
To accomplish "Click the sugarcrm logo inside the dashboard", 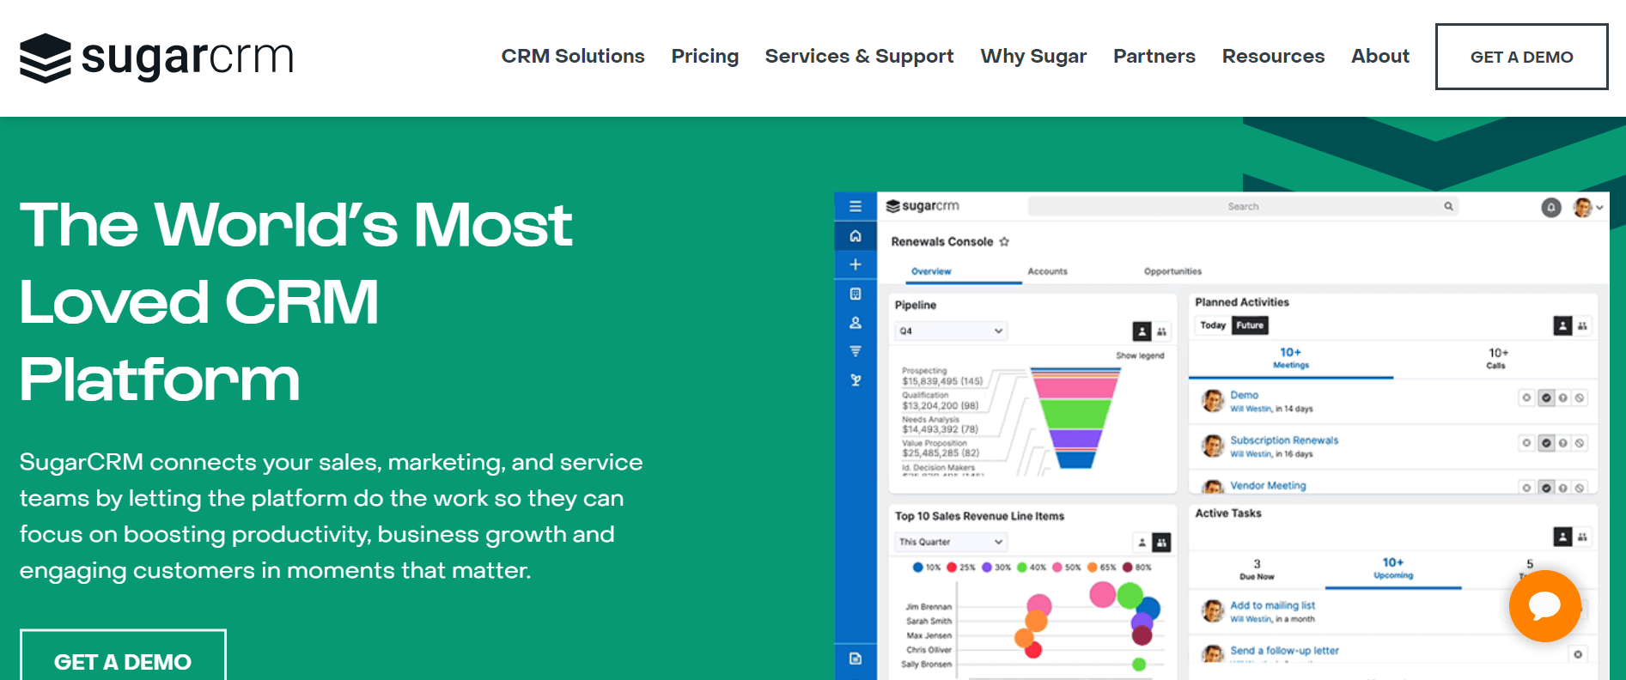I will coord(923,206).
